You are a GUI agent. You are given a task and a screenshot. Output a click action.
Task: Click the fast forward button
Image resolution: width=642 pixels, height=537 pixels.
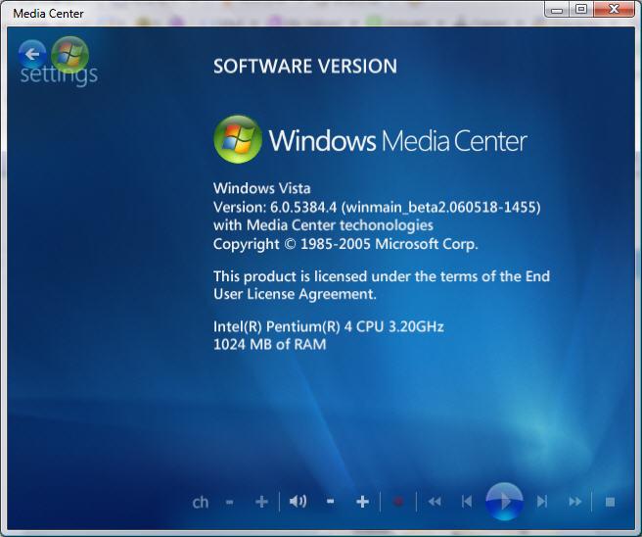(x=575, y=502)
